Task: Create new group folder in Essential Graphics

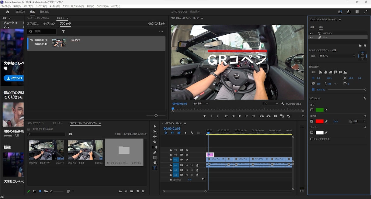Action: pyautogui.click(x=360, y=46)
